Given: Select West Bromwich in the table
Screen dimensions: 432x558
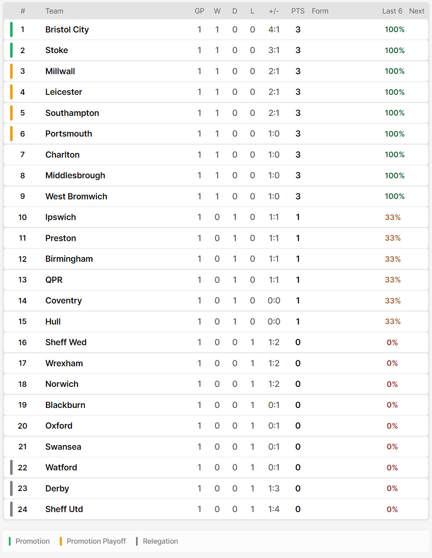Looking at the screenshot, I should [76, 196].
